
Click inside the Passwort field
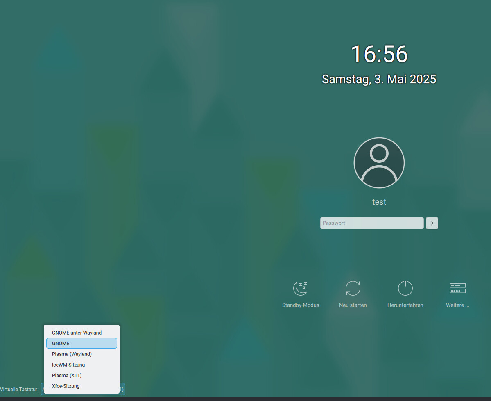(x=371, y=223)
